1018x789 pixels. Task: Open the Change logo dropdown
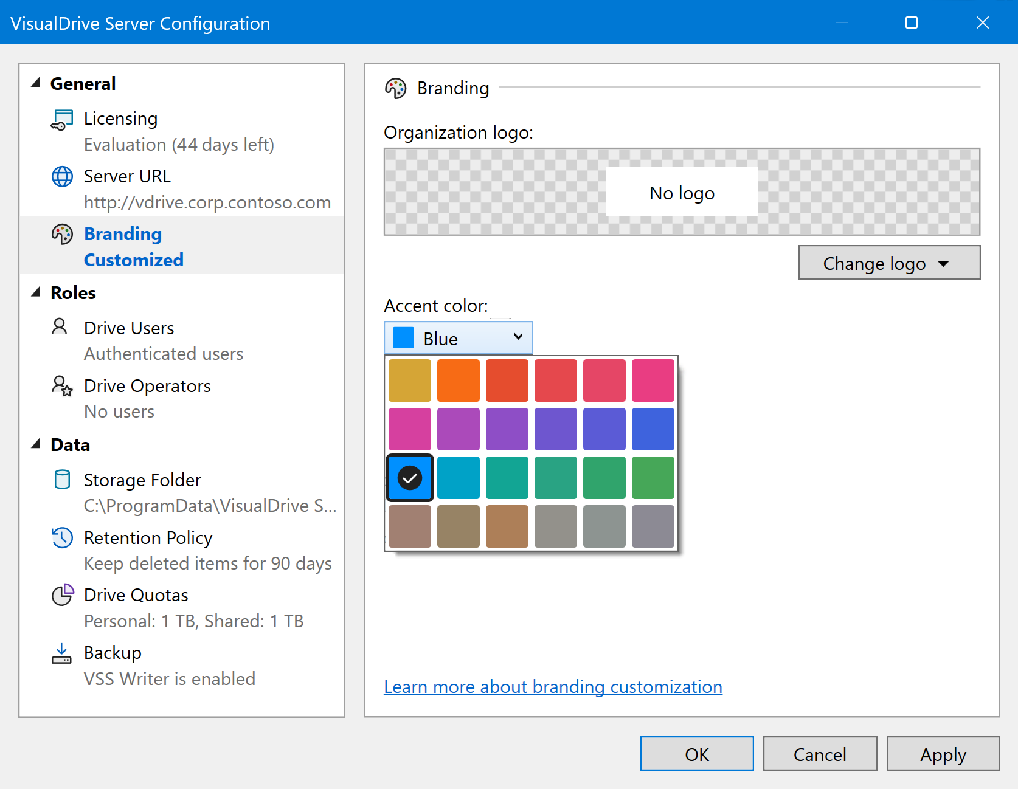888,263
